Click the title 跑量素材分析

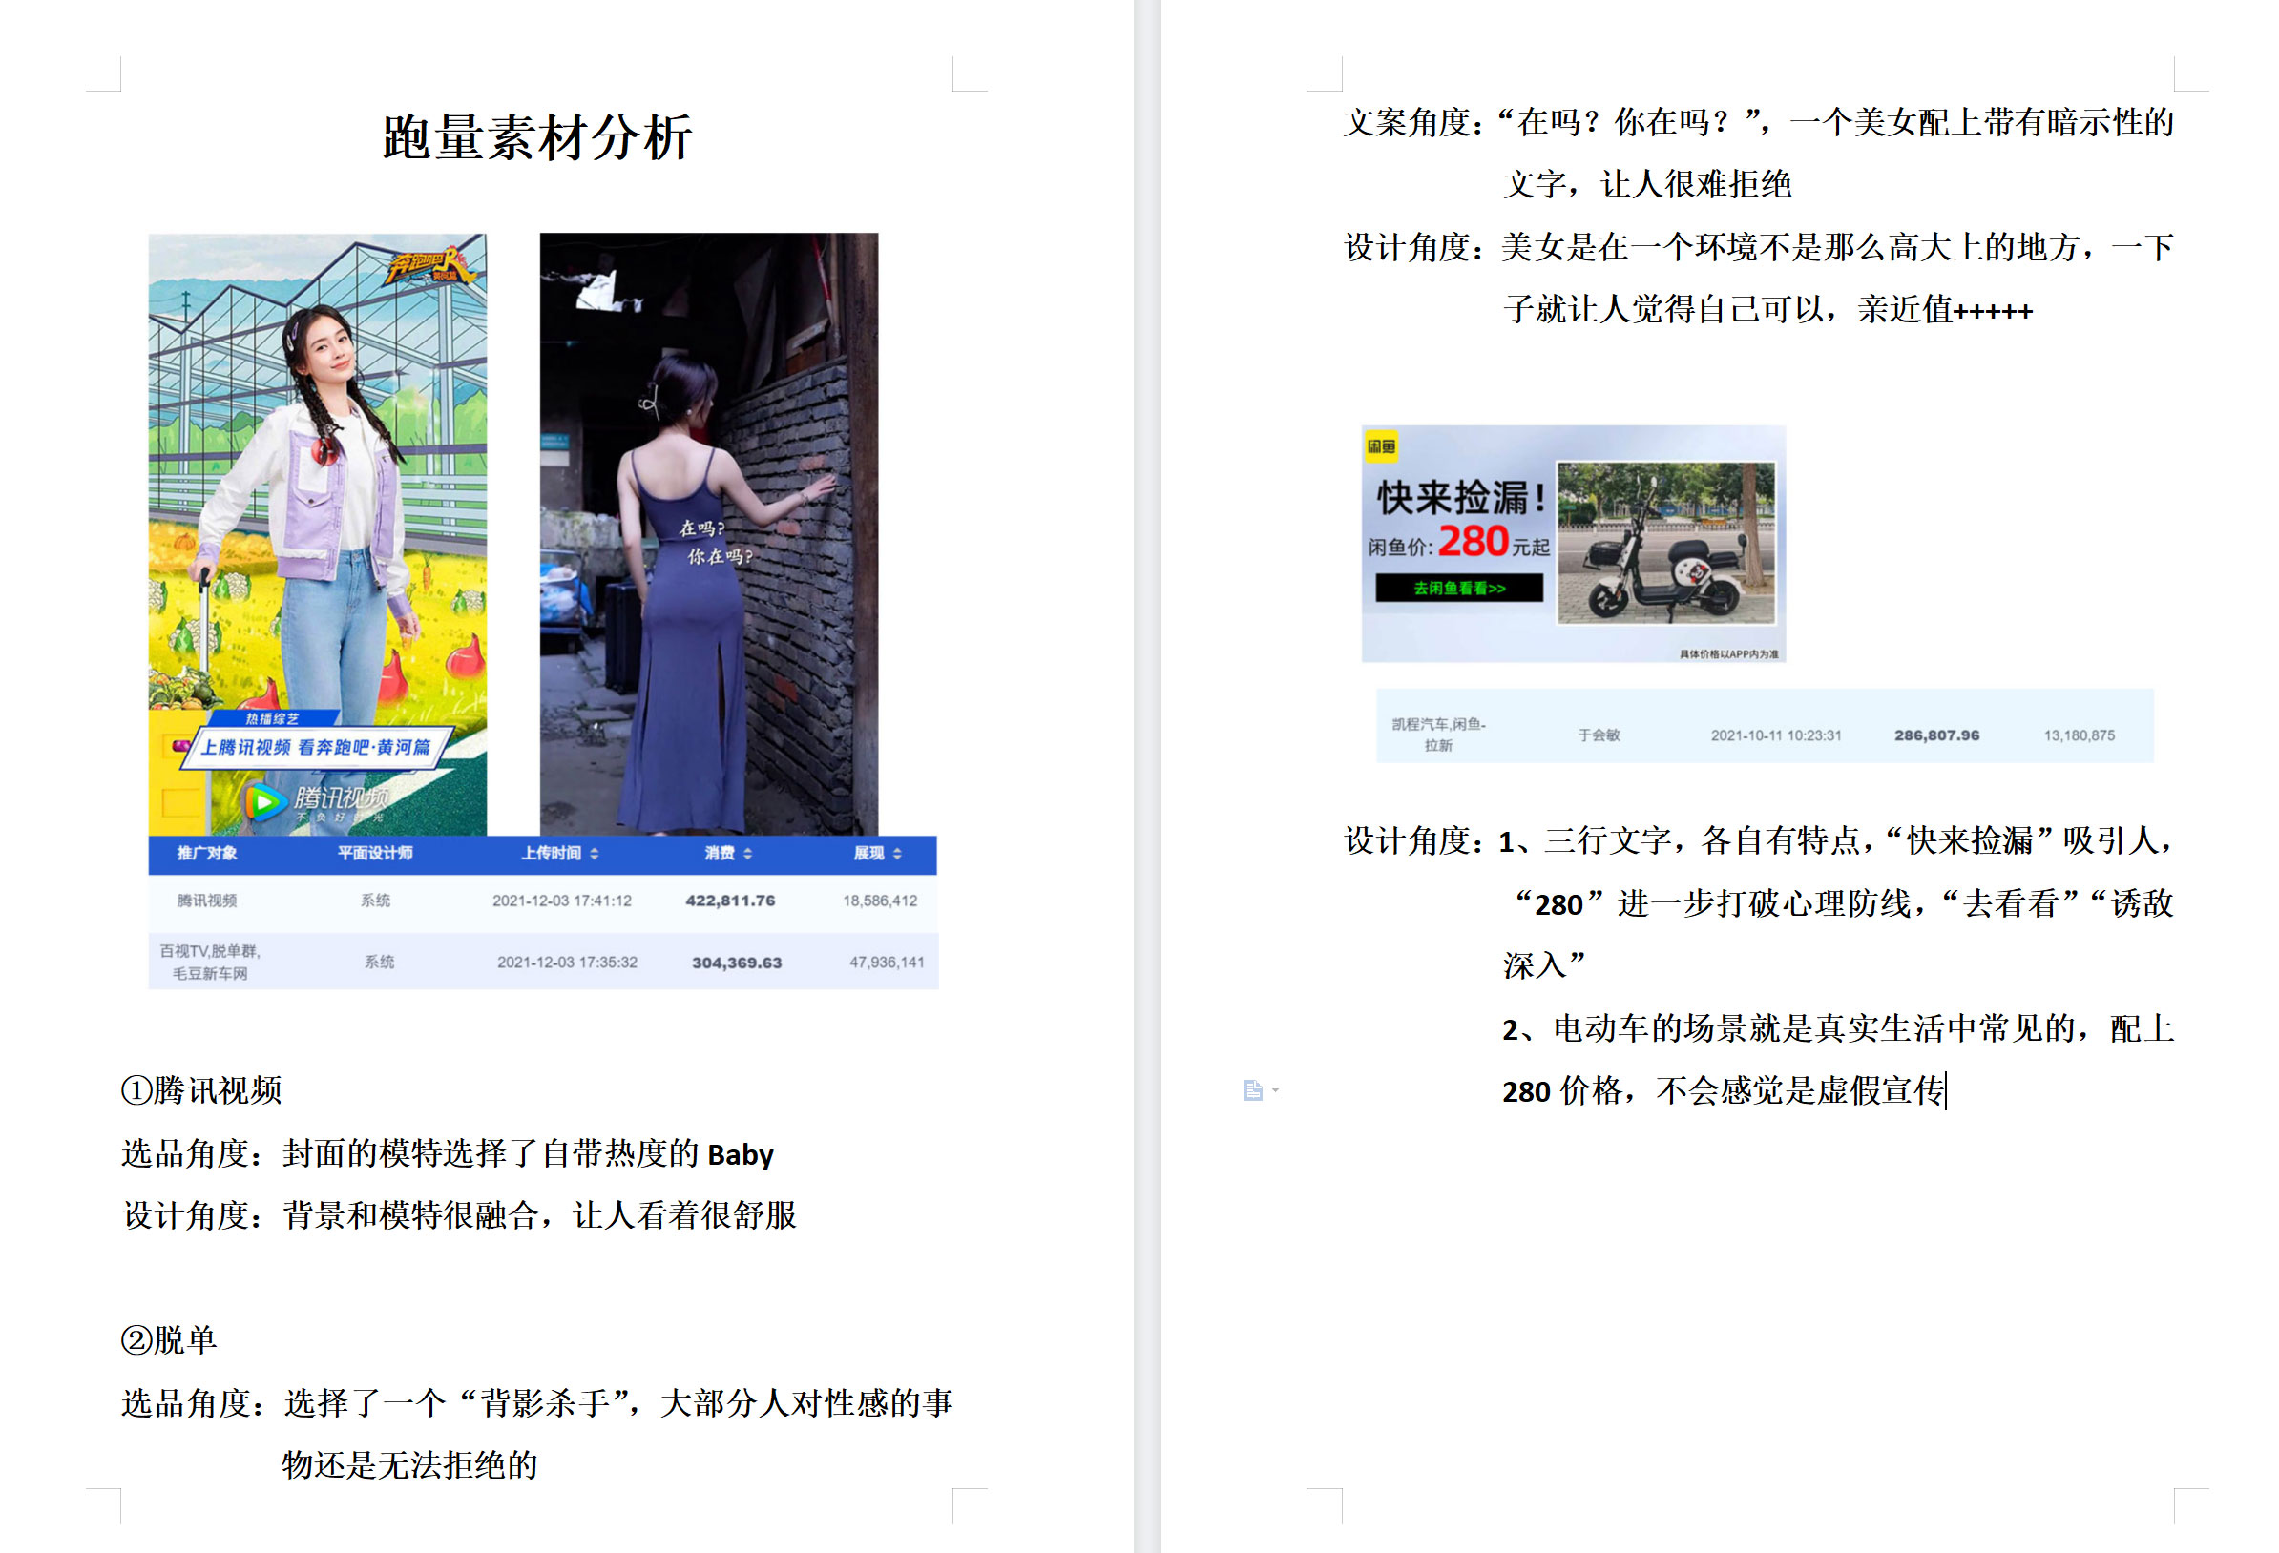pyautogui.click(x=536, y=137)
